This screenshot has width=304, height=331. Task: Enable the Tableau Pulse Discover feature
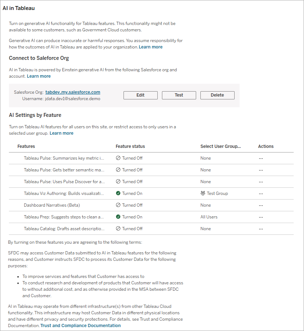[261, 181]
